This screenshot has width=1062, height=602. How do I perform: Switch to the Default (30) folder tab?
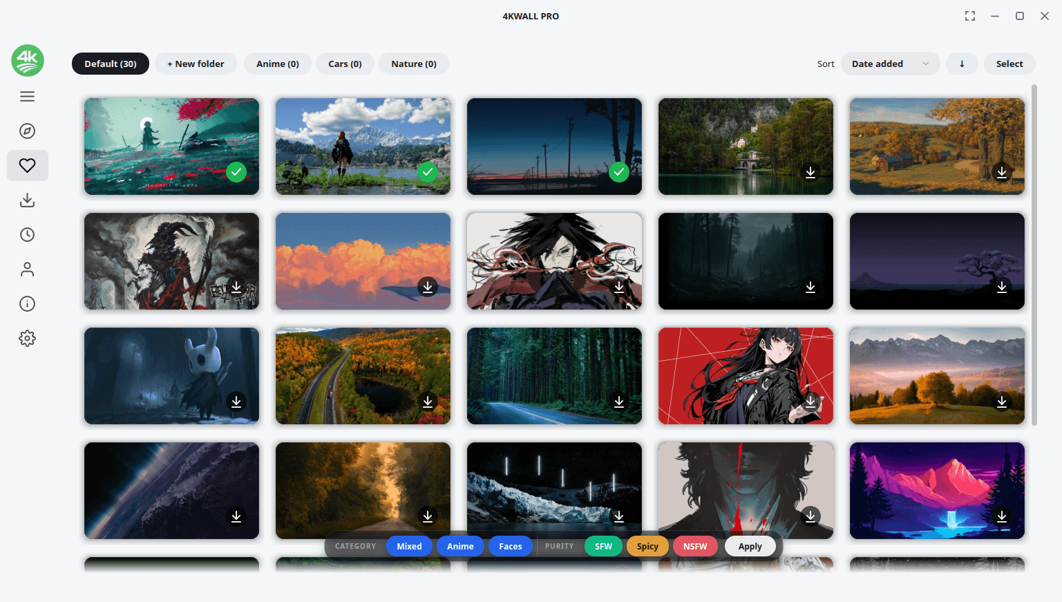111,64
